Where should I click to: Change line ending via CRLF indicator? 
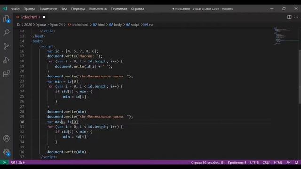tap(266, 163)
